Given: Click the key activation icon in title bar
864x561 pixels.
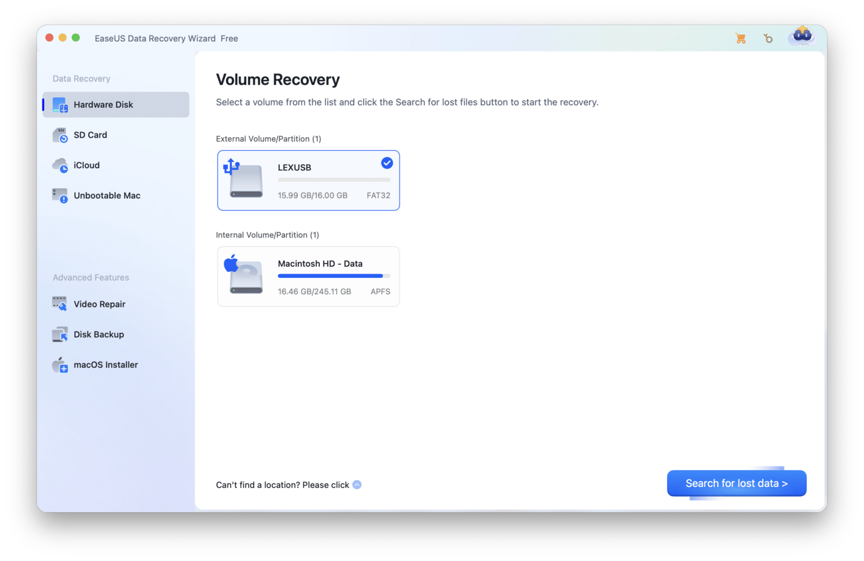Looking at the screenshot, I should pos(768,39).
